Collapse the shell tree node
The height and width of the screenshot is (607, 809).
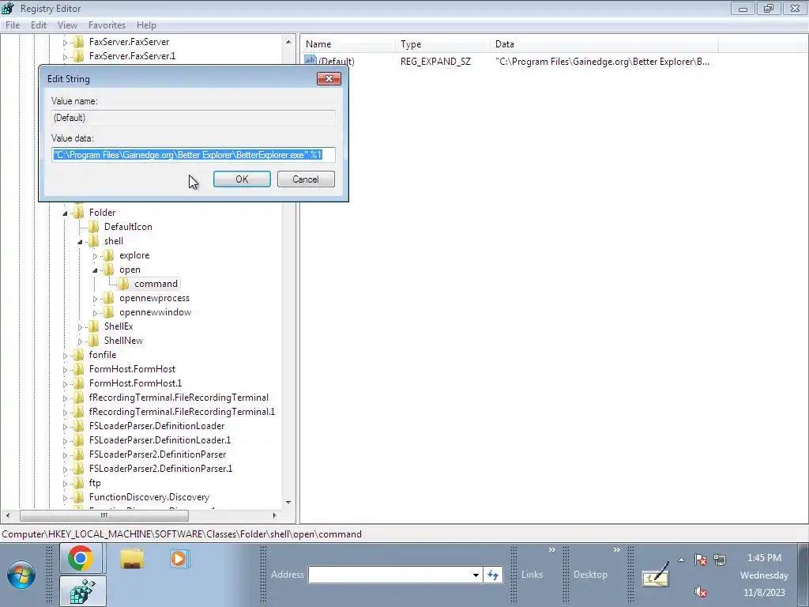pyautogui.click(x=80, y=242)
